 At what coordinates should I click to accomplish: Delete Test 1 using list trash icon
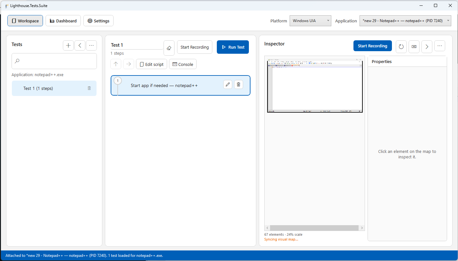coord(89,88)
